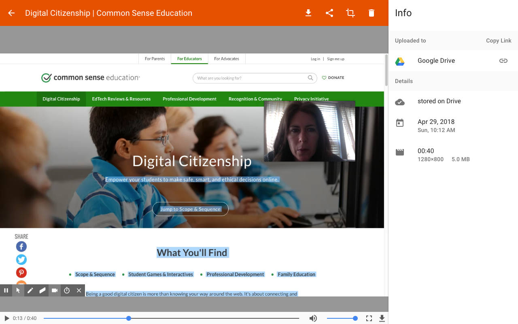This screenshot has height=324, width=518.
Task: Toggle the embedded webcam camera
Action: tap(55, 290)
